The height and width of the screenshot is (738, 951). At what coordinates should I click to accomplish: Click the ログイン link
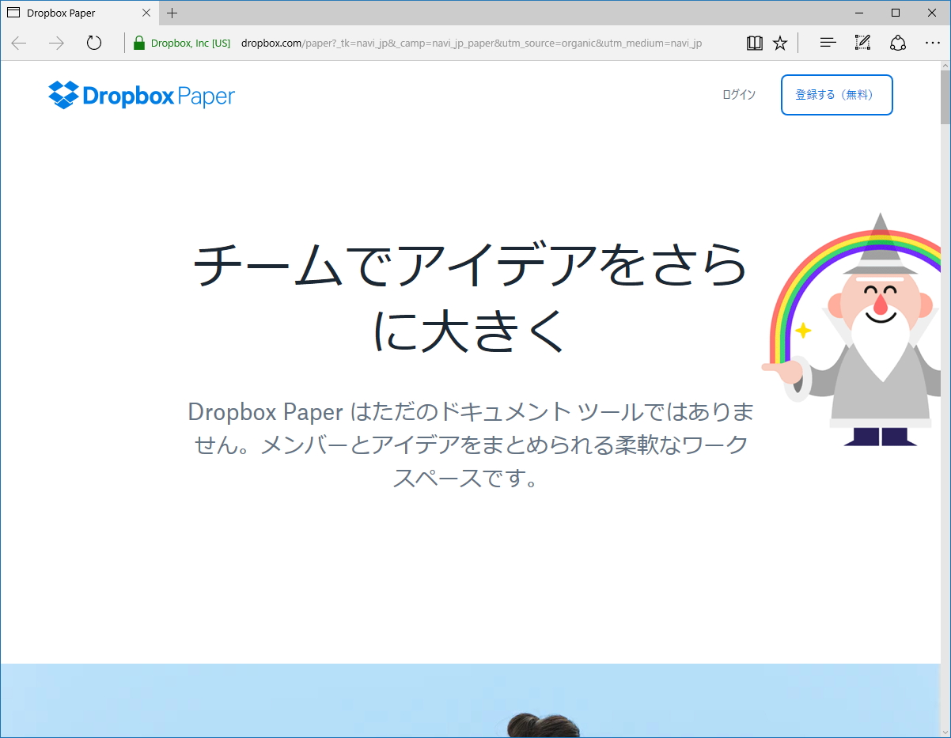(739, 94)
